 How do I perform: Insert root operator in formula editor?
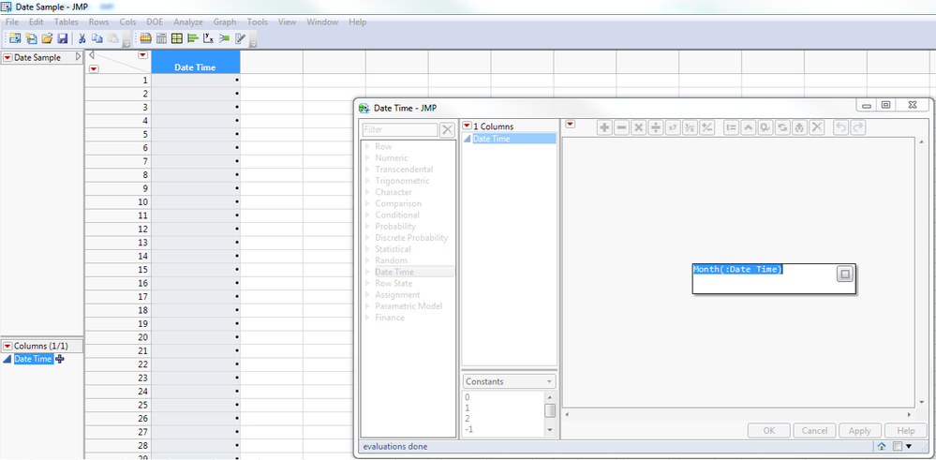click(690, 127)
